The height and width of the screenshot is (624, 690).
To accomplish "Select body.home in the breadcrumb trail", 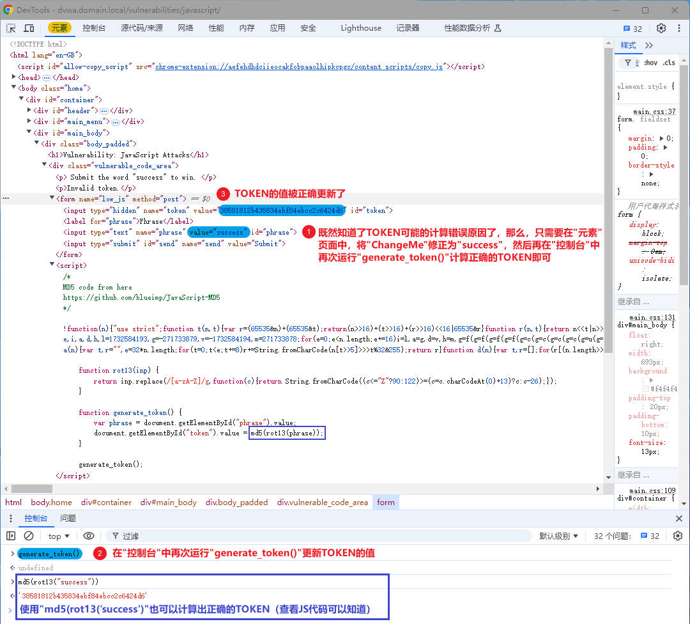I will coord(51,503).
